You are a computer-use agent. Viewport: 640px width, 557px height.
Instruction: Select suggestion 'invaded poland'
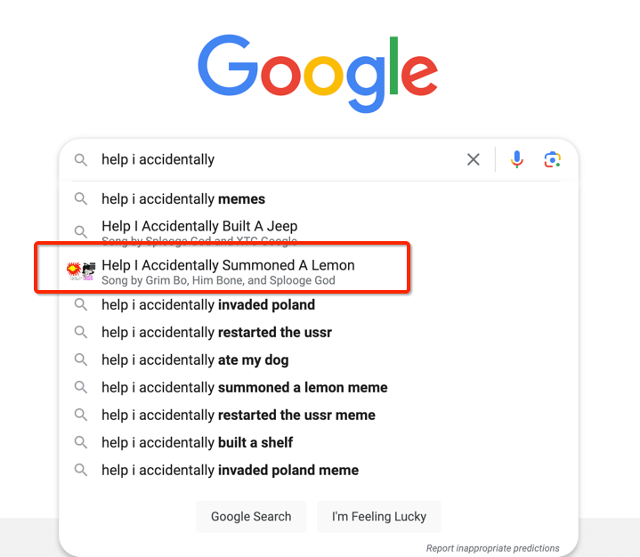[x=208, y=305]
